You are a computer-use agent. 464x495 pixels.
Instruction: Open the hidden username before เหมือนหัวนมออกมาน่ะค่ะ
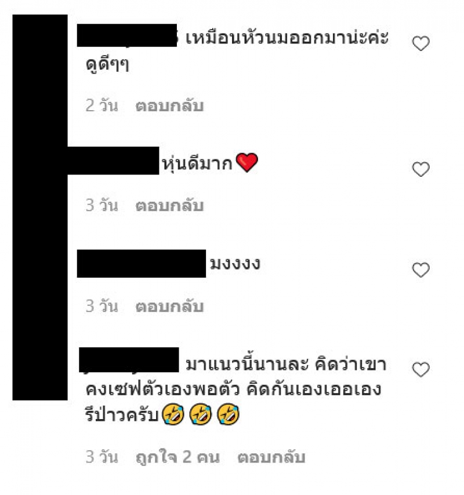pyautogui.click(x=127, y=35)
